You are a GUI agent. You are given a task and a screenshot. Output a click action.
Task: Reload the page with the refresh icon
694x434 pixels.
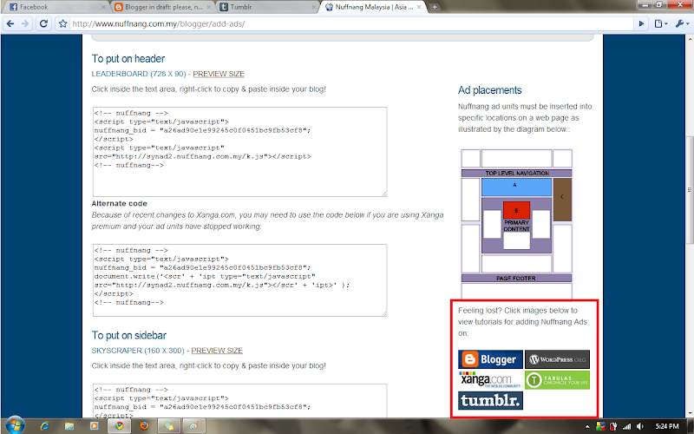coord(43,24)
